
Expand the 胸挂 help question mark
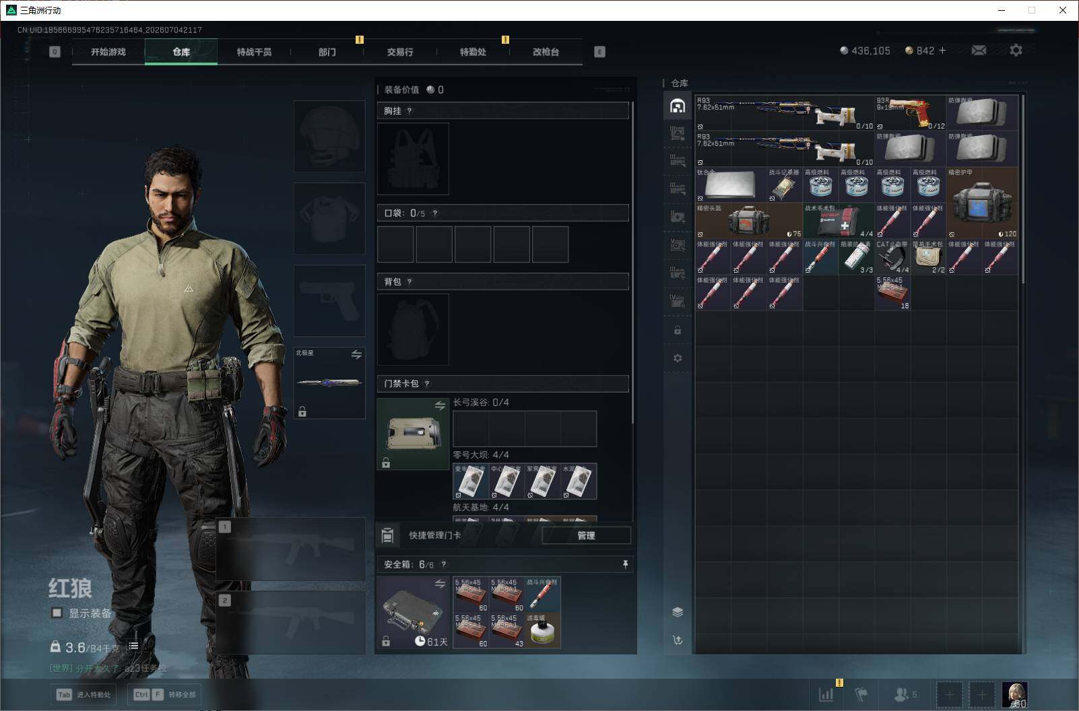pyautogui.click(x=410, y=111)
